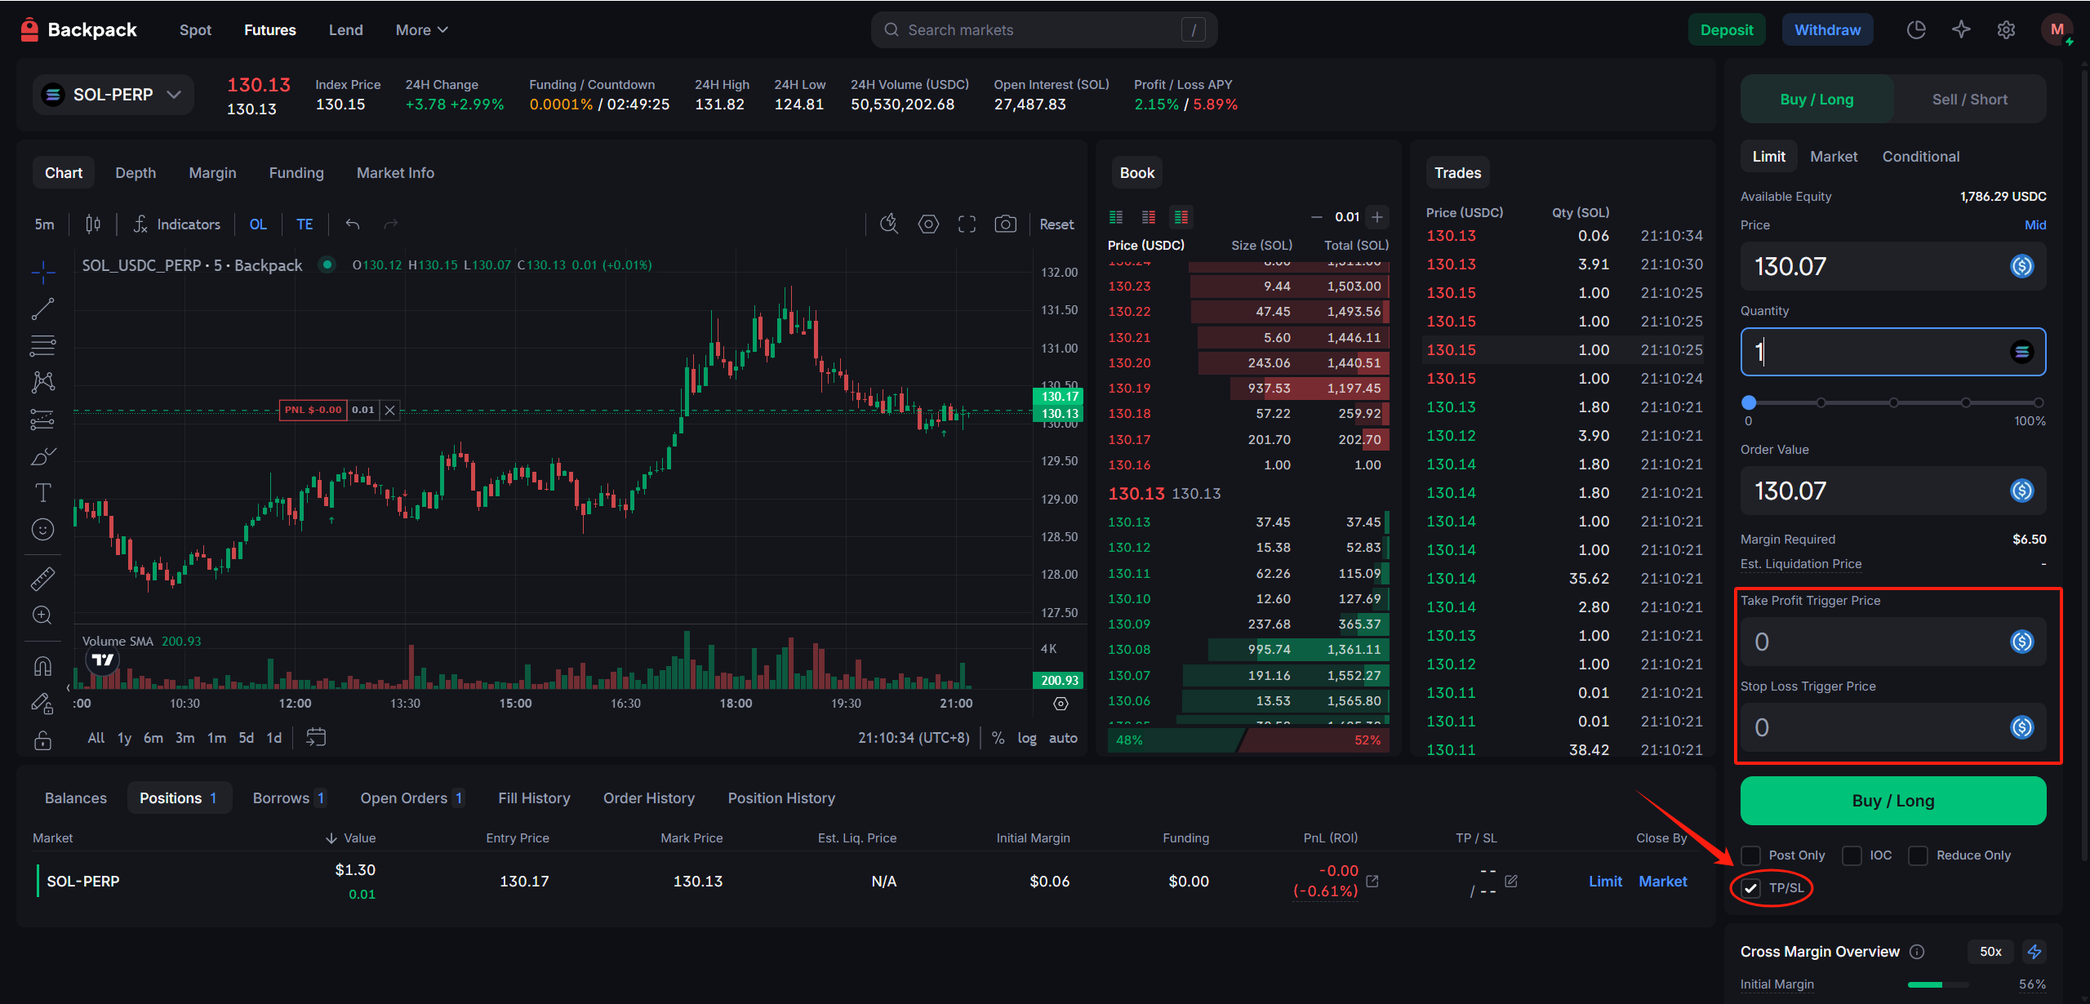The width and height of the screenshot is (2090, 1004).
Task: Open the sparkle rewards icon
Action: pyautogui.click(x=1961, y=30)
